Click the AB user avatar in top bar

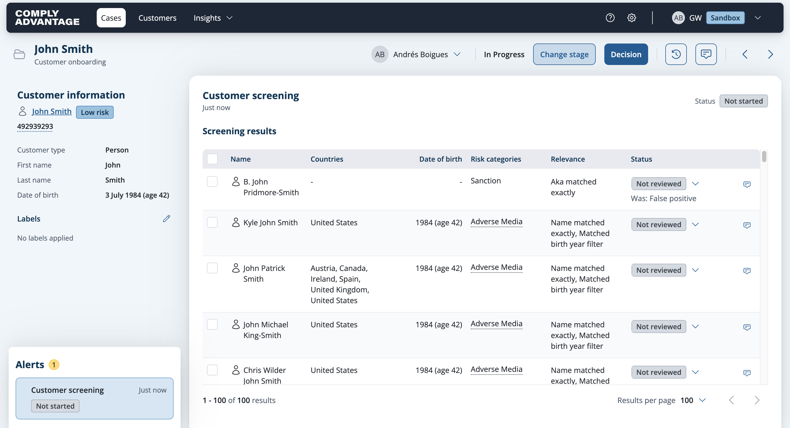tap(678, 18)
